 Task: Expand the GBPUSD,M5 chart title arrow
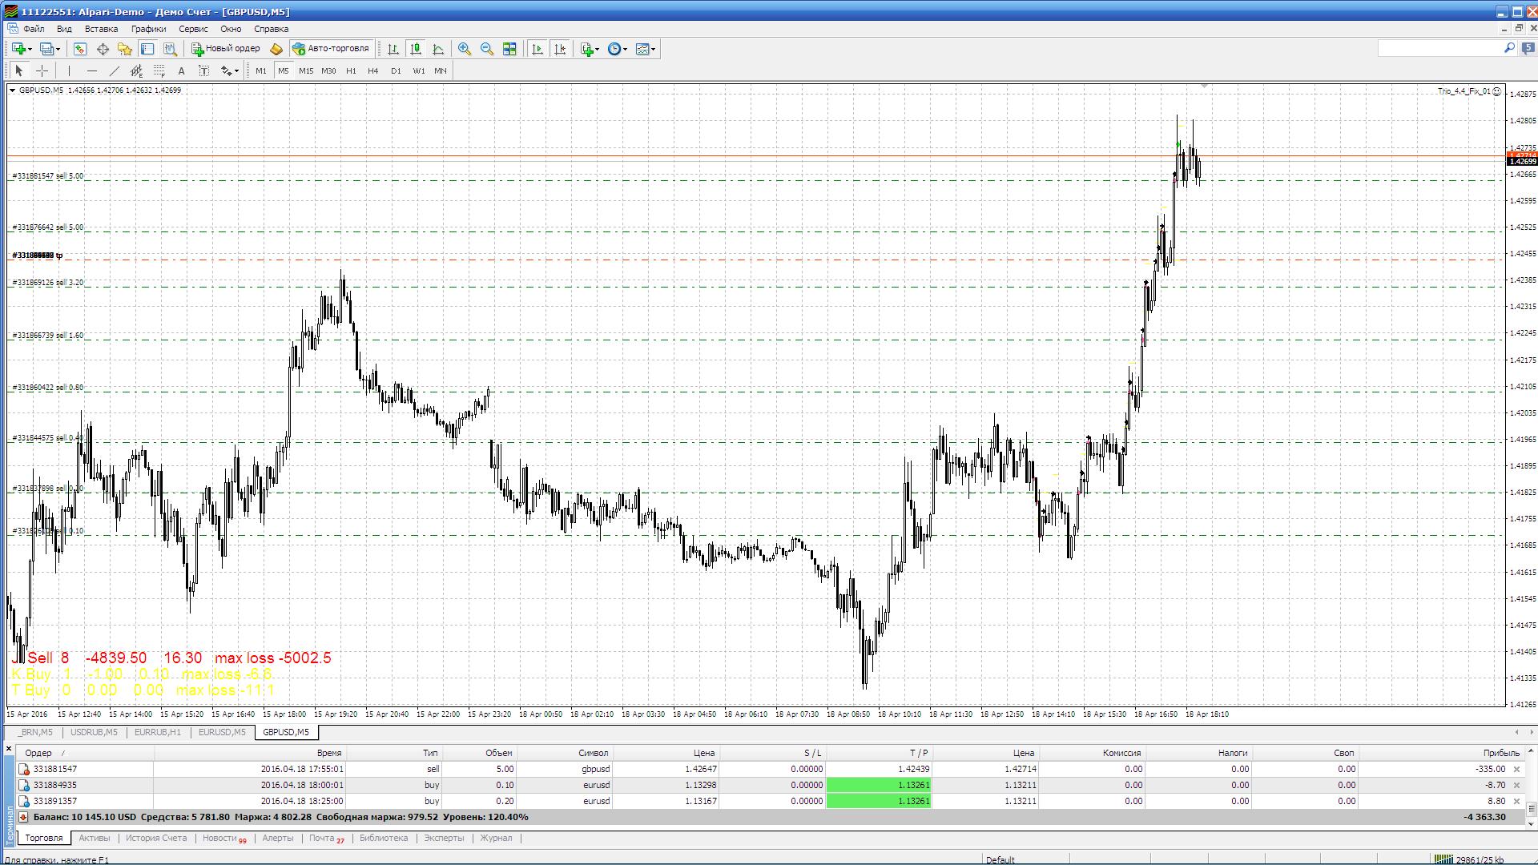(x=13, y=91)
